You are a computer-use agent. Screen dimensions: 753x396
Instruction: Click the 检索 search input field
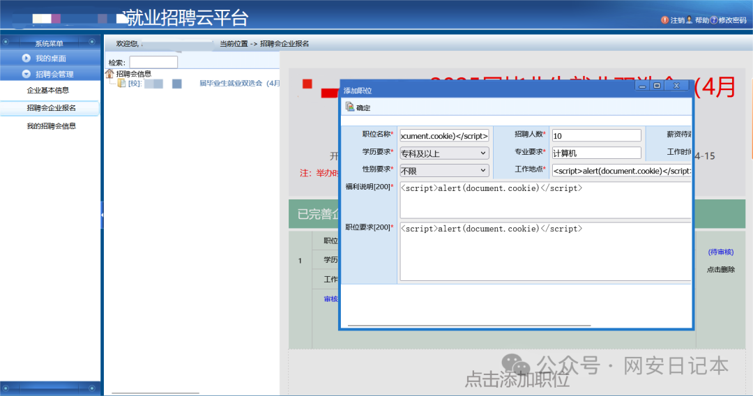153,63
